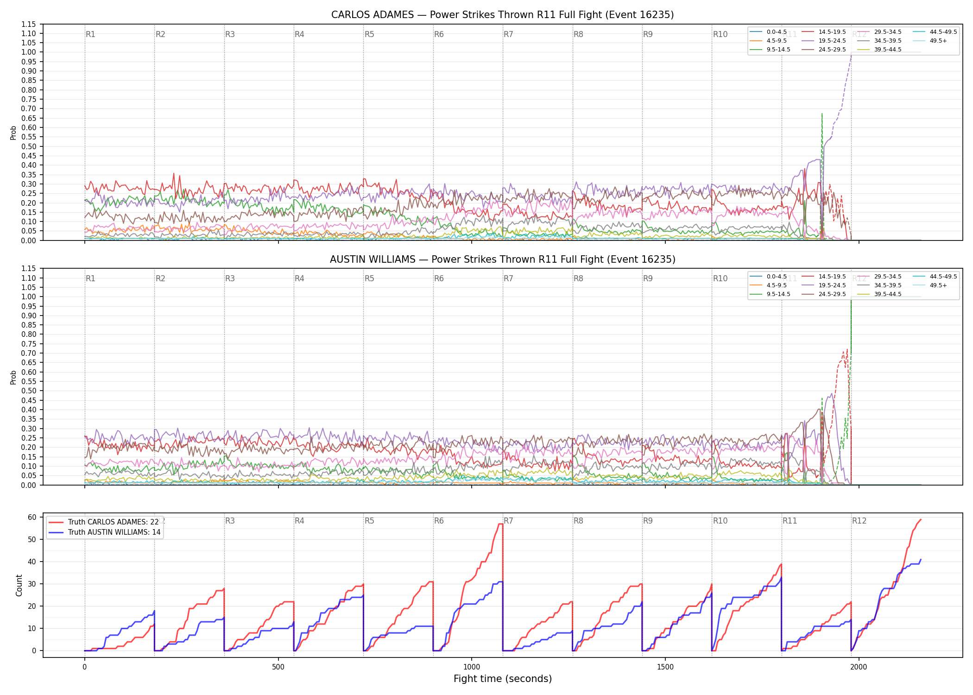Click the R1 round label in the Carlos Adames chart
The image size is (973, 695).
(90, 34)
